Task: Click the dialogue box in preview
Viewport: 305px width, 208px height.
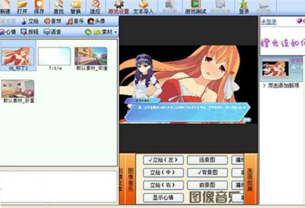Action: click(x=187, y=112)
